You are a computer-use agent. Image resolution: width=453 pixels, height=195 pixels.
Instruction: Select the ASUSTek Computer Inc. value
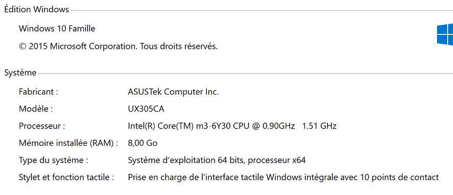(x=173, y=92)
